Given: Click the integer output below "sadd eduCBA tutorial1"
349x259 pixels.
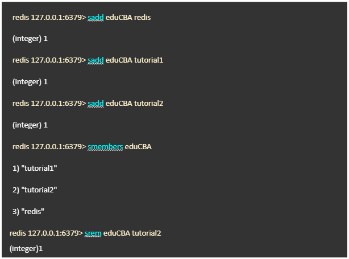Looking at the screenshot, I should 30,82.
